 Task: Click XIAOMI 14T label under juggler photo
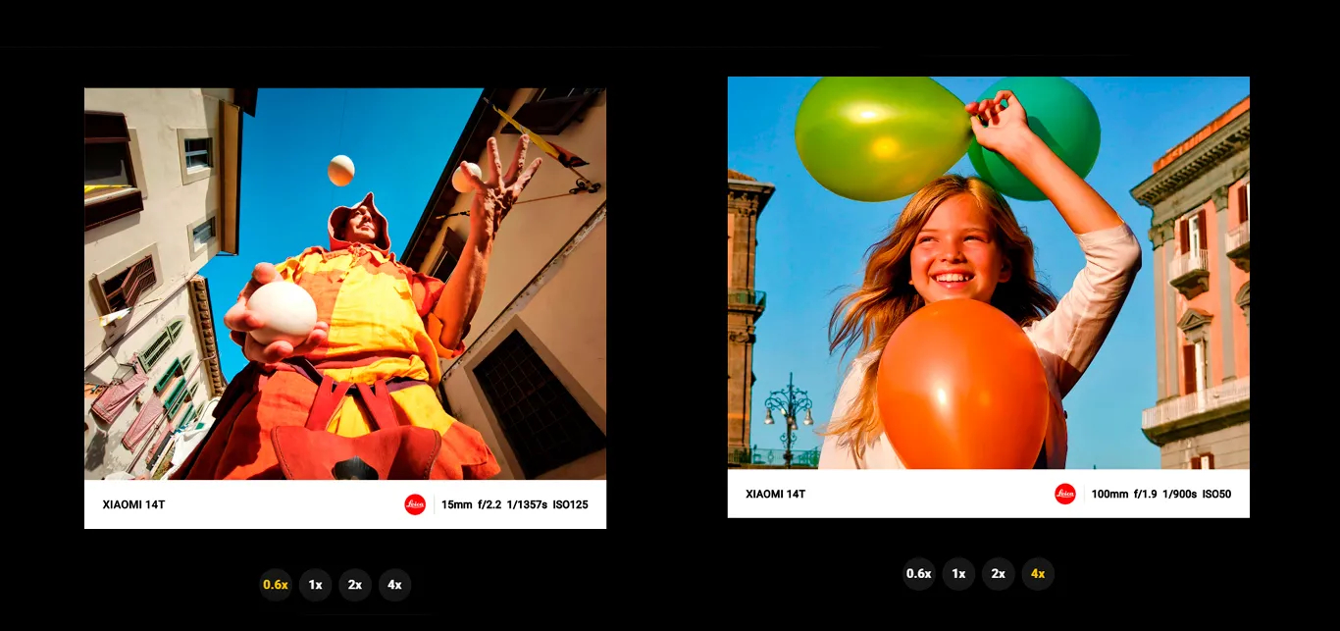(133, 504)
